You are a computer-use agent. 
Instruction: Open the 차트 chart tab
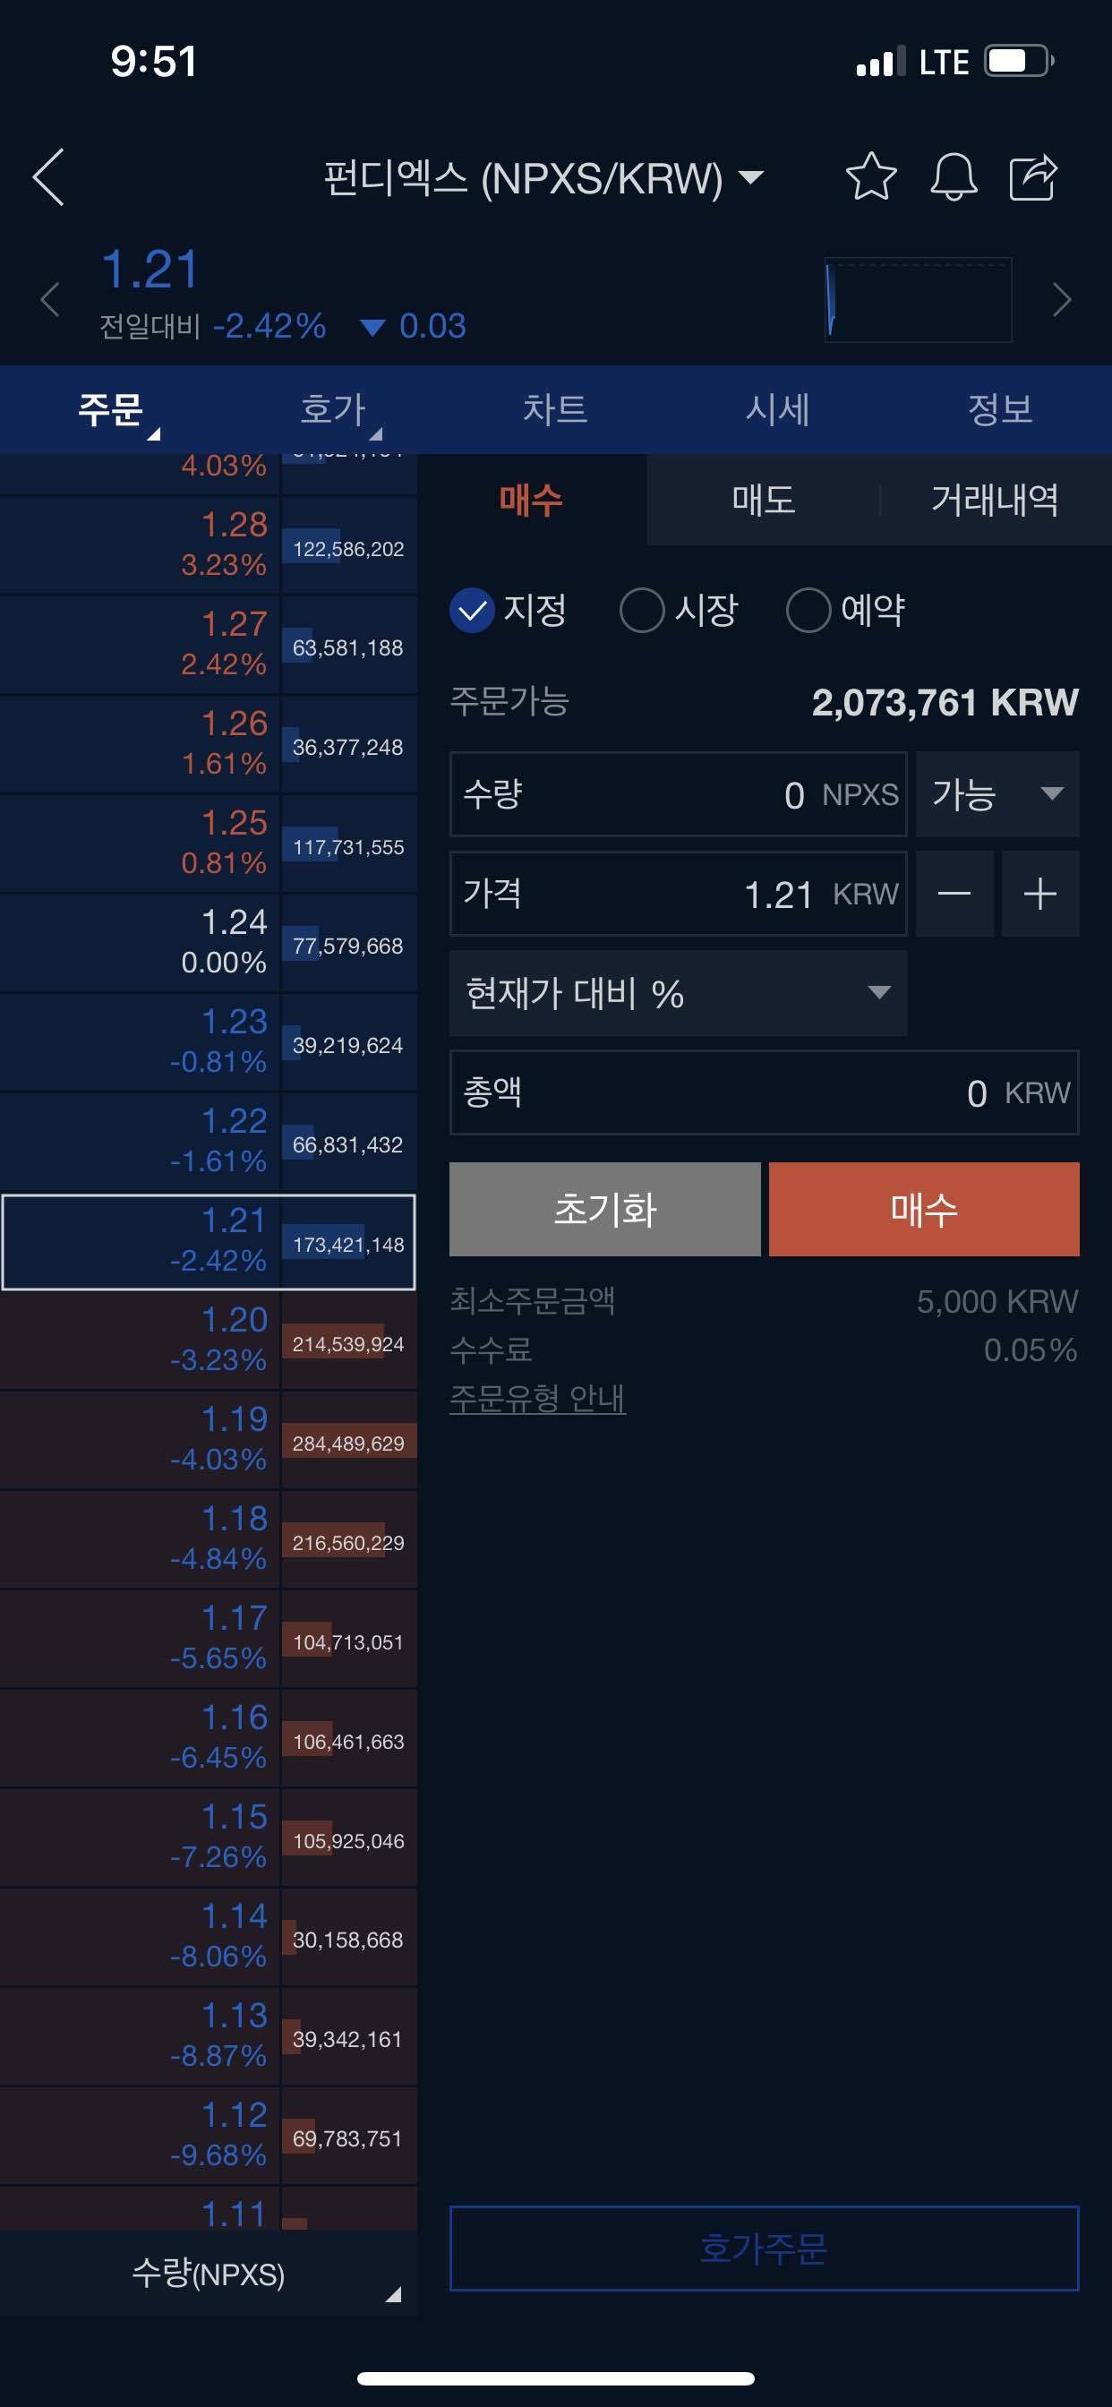pyautogui.click(x=555, y=408)
